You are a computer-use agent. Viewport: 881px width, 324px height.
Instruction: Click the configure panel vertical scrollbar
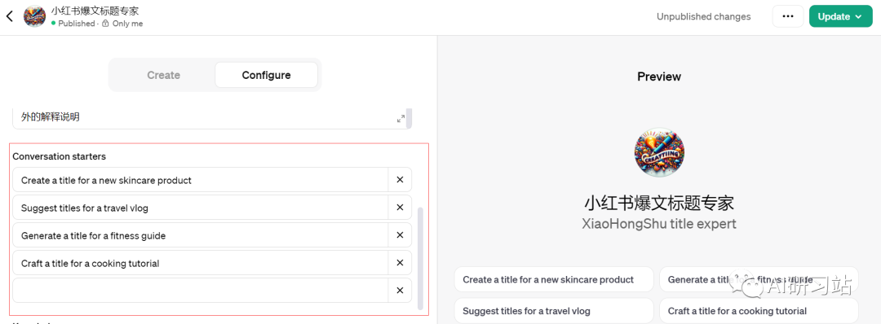[420, 256]
